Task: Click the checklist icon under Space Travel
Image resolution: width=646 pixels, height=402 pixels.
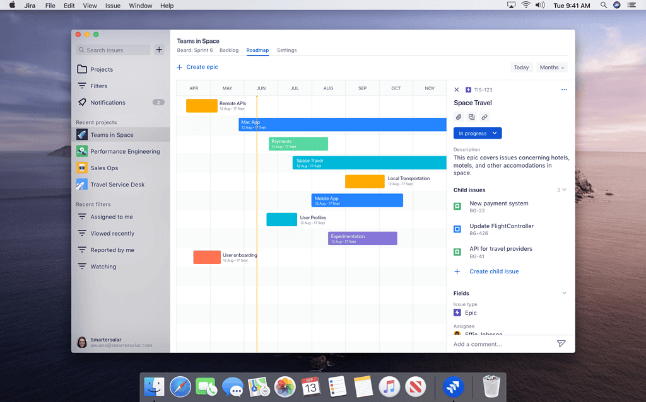Action: (x=472, y=117)
